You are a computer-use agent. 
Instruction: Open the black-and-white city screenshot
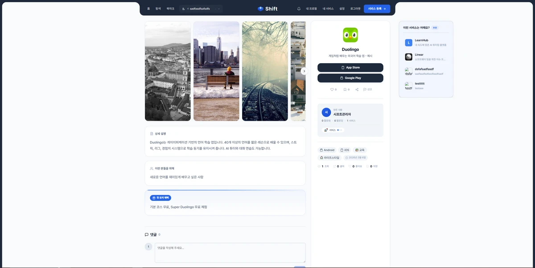click(168, 71)
